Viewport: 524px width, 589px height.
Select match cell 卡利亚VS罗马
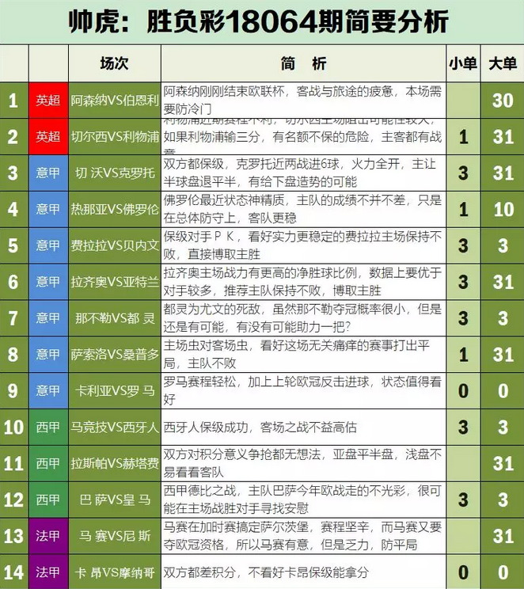(115, 391)
